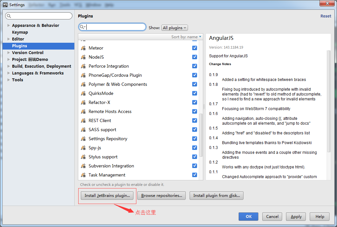Click the Subversion Integration plugin icon
The width and height of the screenshot is (337, 227).
(83, 166)
